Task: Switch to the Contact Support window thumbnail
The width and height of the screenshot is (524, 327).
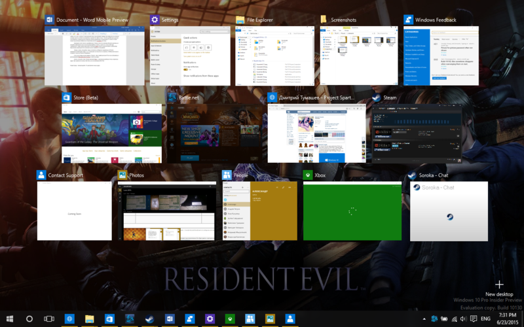Action: point(75,211)
